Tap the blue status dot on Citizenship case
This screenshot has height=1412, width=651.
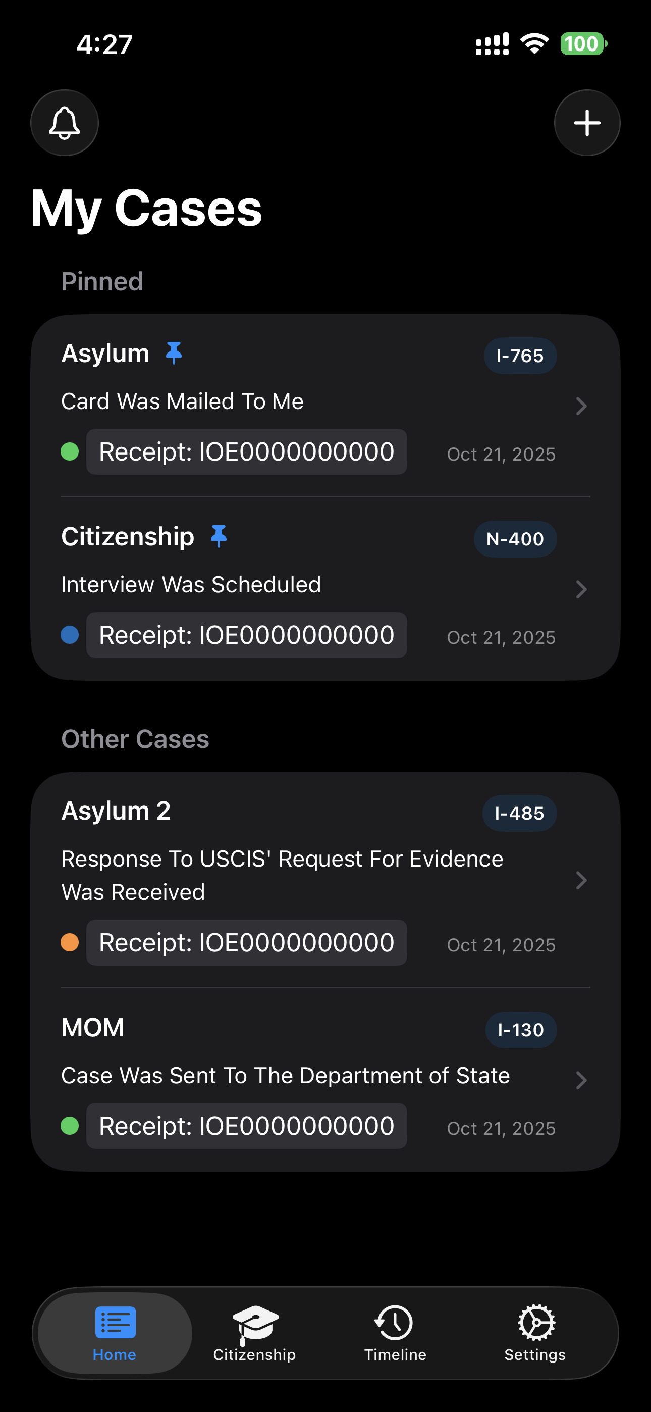70,635
